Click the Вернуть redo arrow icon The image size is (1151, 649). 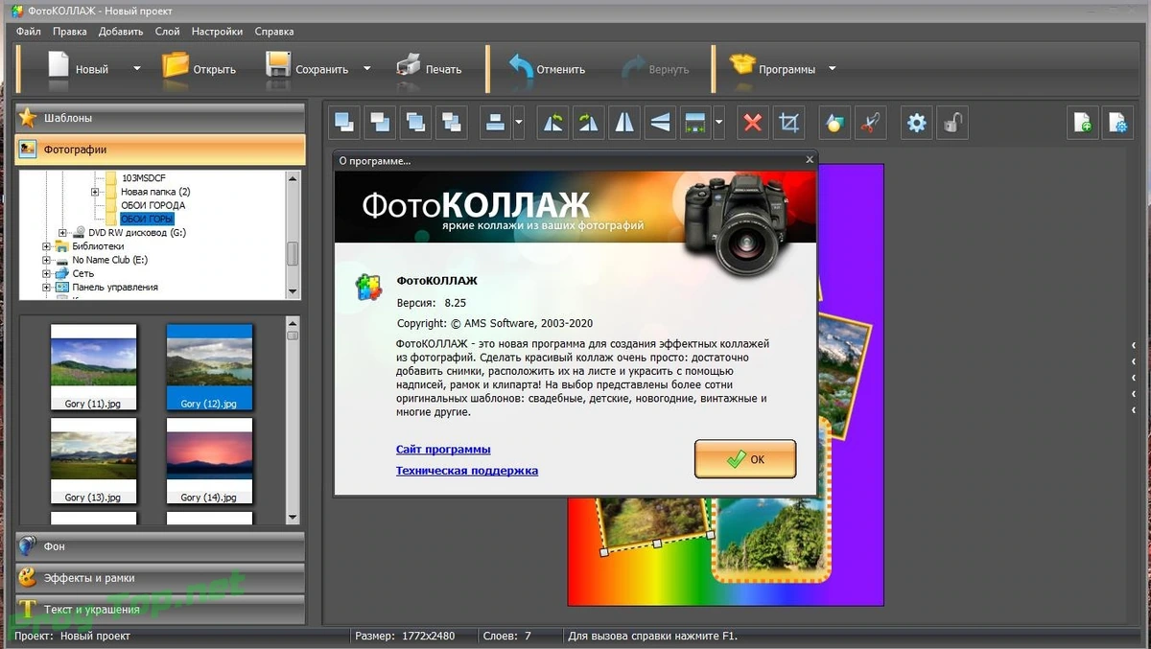(x=633, y=67)
